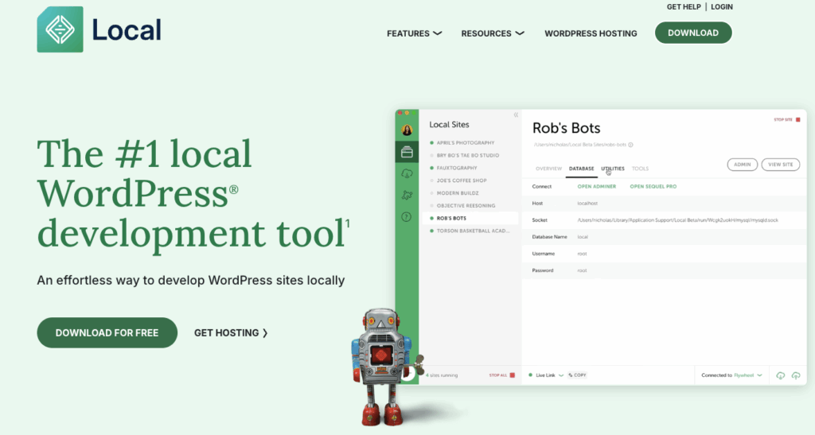
Task: Expand the Resources menu
Action: tap(493, 33)
